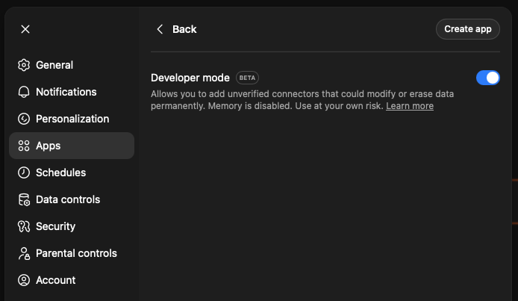The height and width of the screenshot is (301, 518).
Task: Disable the Developer mode toggle
Action: 488,78
